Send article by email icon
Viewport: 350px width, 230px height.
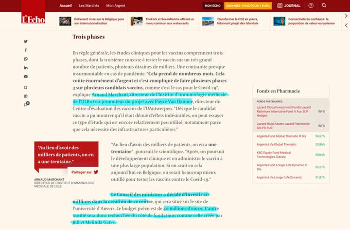point(26,77)
